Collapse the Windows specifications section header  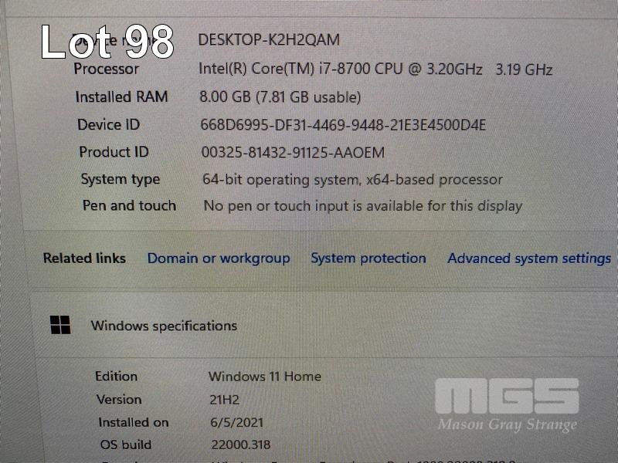323,325
